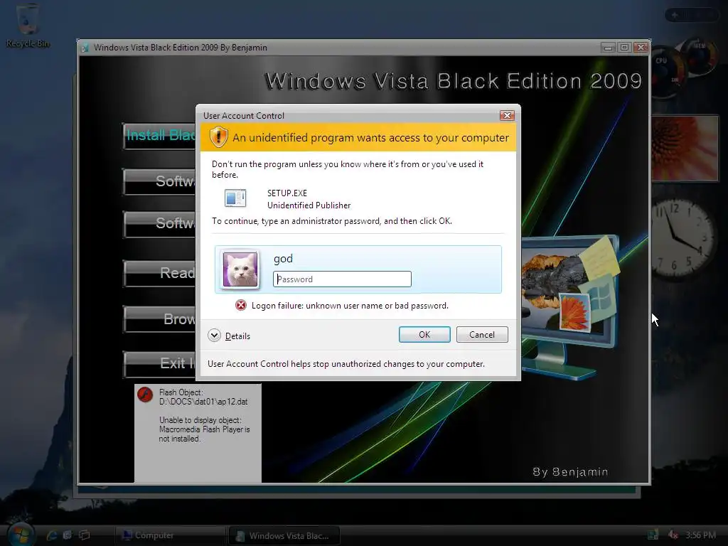
Task: Click the muted volume tray icon
Action: [x=673, y=535]
